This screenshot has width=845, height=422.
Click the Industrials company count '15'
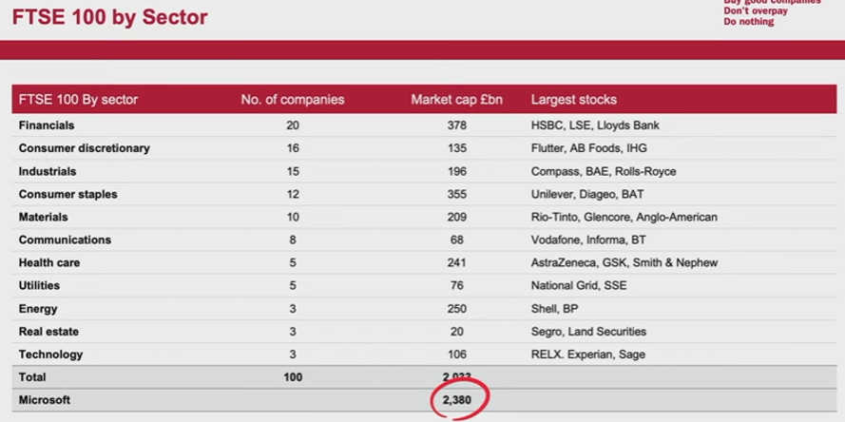pyautogui.click(x=293, y=171)
